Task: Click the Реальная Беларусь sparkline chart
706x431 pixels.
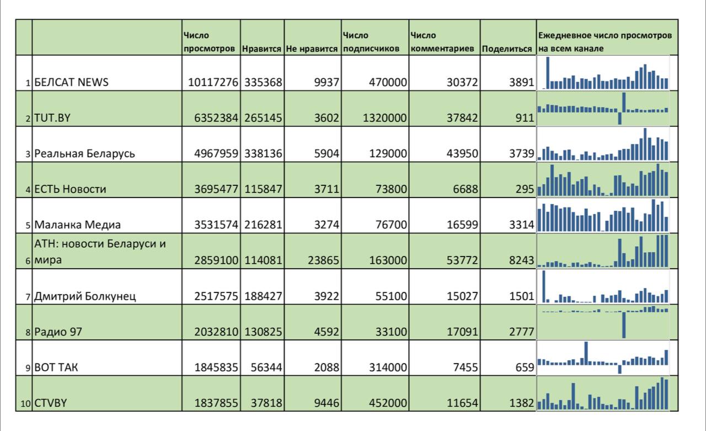Action: point(603,144)
